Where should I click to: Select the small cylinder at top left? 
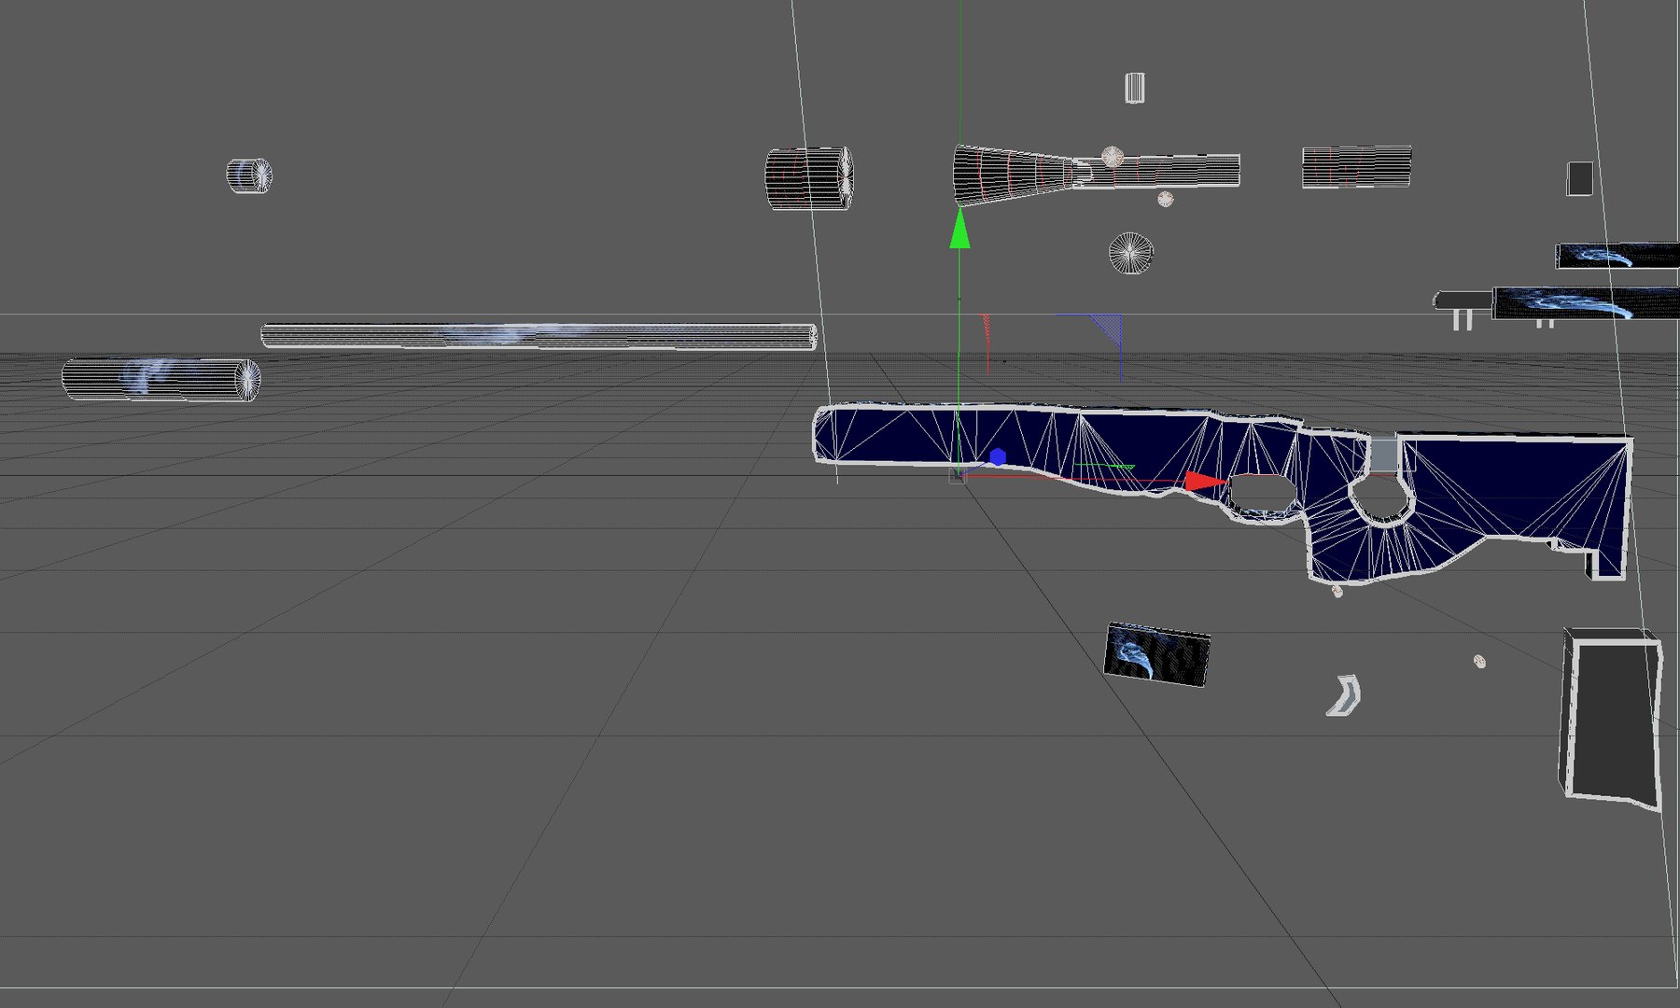pyautogui.click(x=249, y=175)
